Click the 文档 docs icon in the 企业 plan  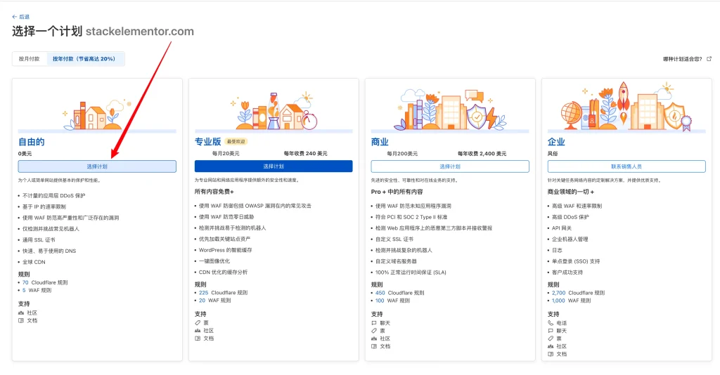(x=551, y=354)
